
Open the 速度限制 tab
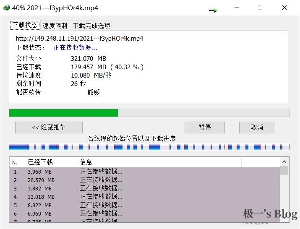[x=55, y=26]
